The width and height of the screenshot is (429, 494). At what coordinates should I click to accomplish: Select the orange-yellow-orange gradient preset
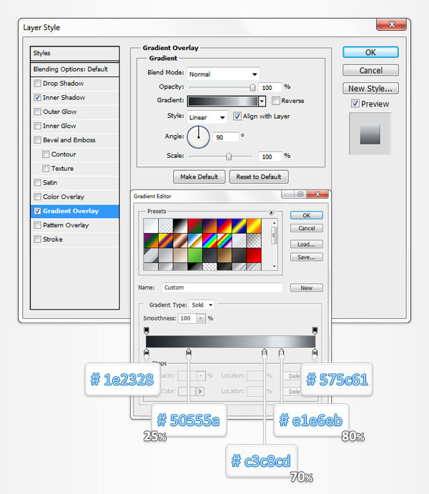pos(254,226)
